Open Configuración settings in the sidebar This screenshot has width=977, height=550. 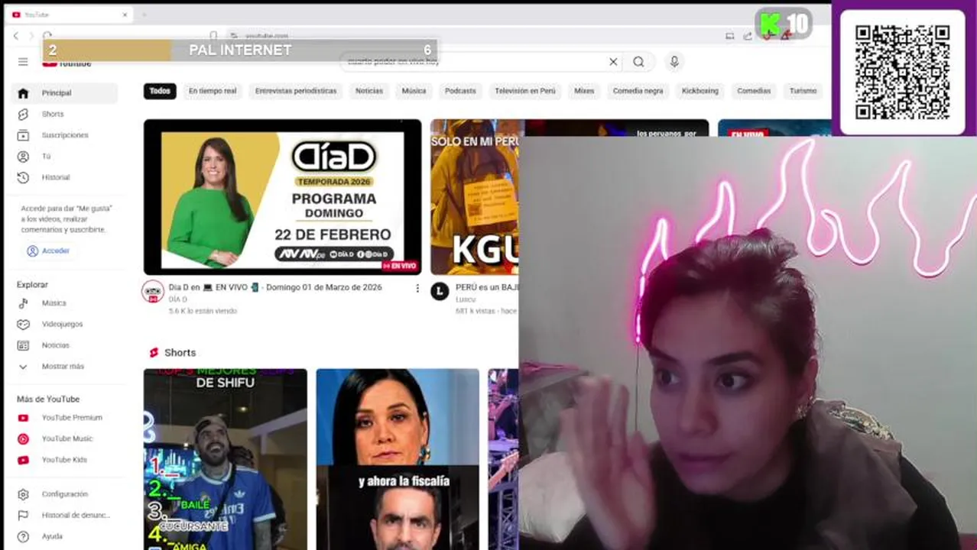coord(64,494)
